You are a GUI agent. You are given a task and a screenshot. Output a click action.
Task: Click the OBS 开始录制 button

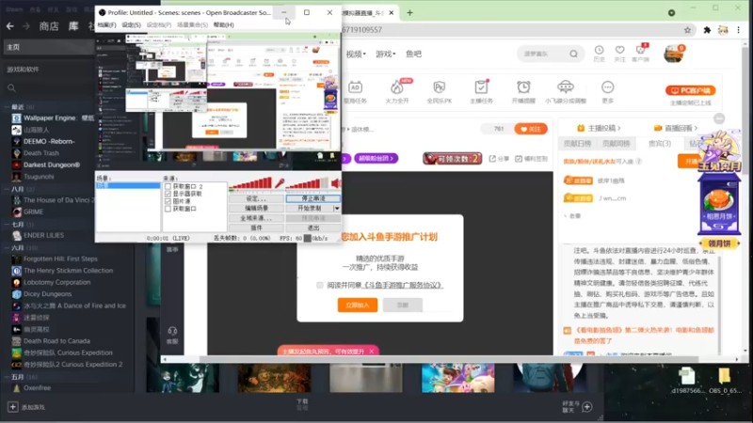coord(310,208)
